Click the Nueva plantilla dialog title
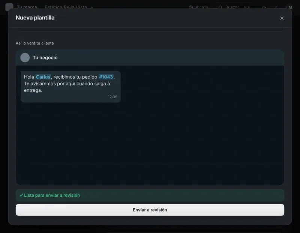This screenshot has height=233, width=300. (x=35, y=18)
